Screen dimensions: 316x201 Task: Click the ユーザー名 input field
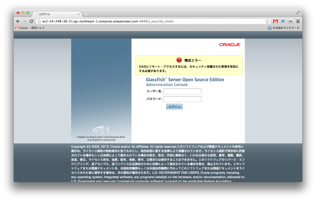pos(182,91)
